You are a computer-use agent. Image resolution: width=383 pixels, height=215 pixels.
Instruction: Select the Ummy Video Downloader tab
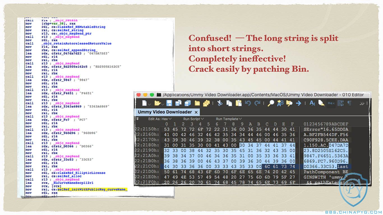(x=165, y=112)
